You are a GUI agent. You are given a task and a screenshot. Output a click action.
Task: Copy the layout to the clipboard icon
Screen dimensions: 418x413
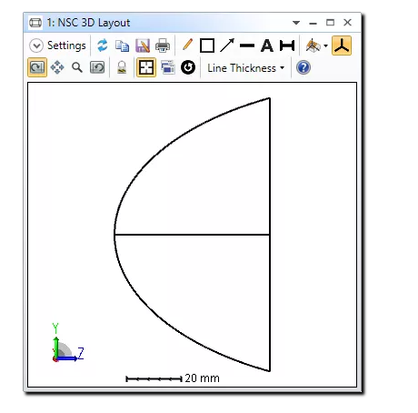tap(122, 45)
